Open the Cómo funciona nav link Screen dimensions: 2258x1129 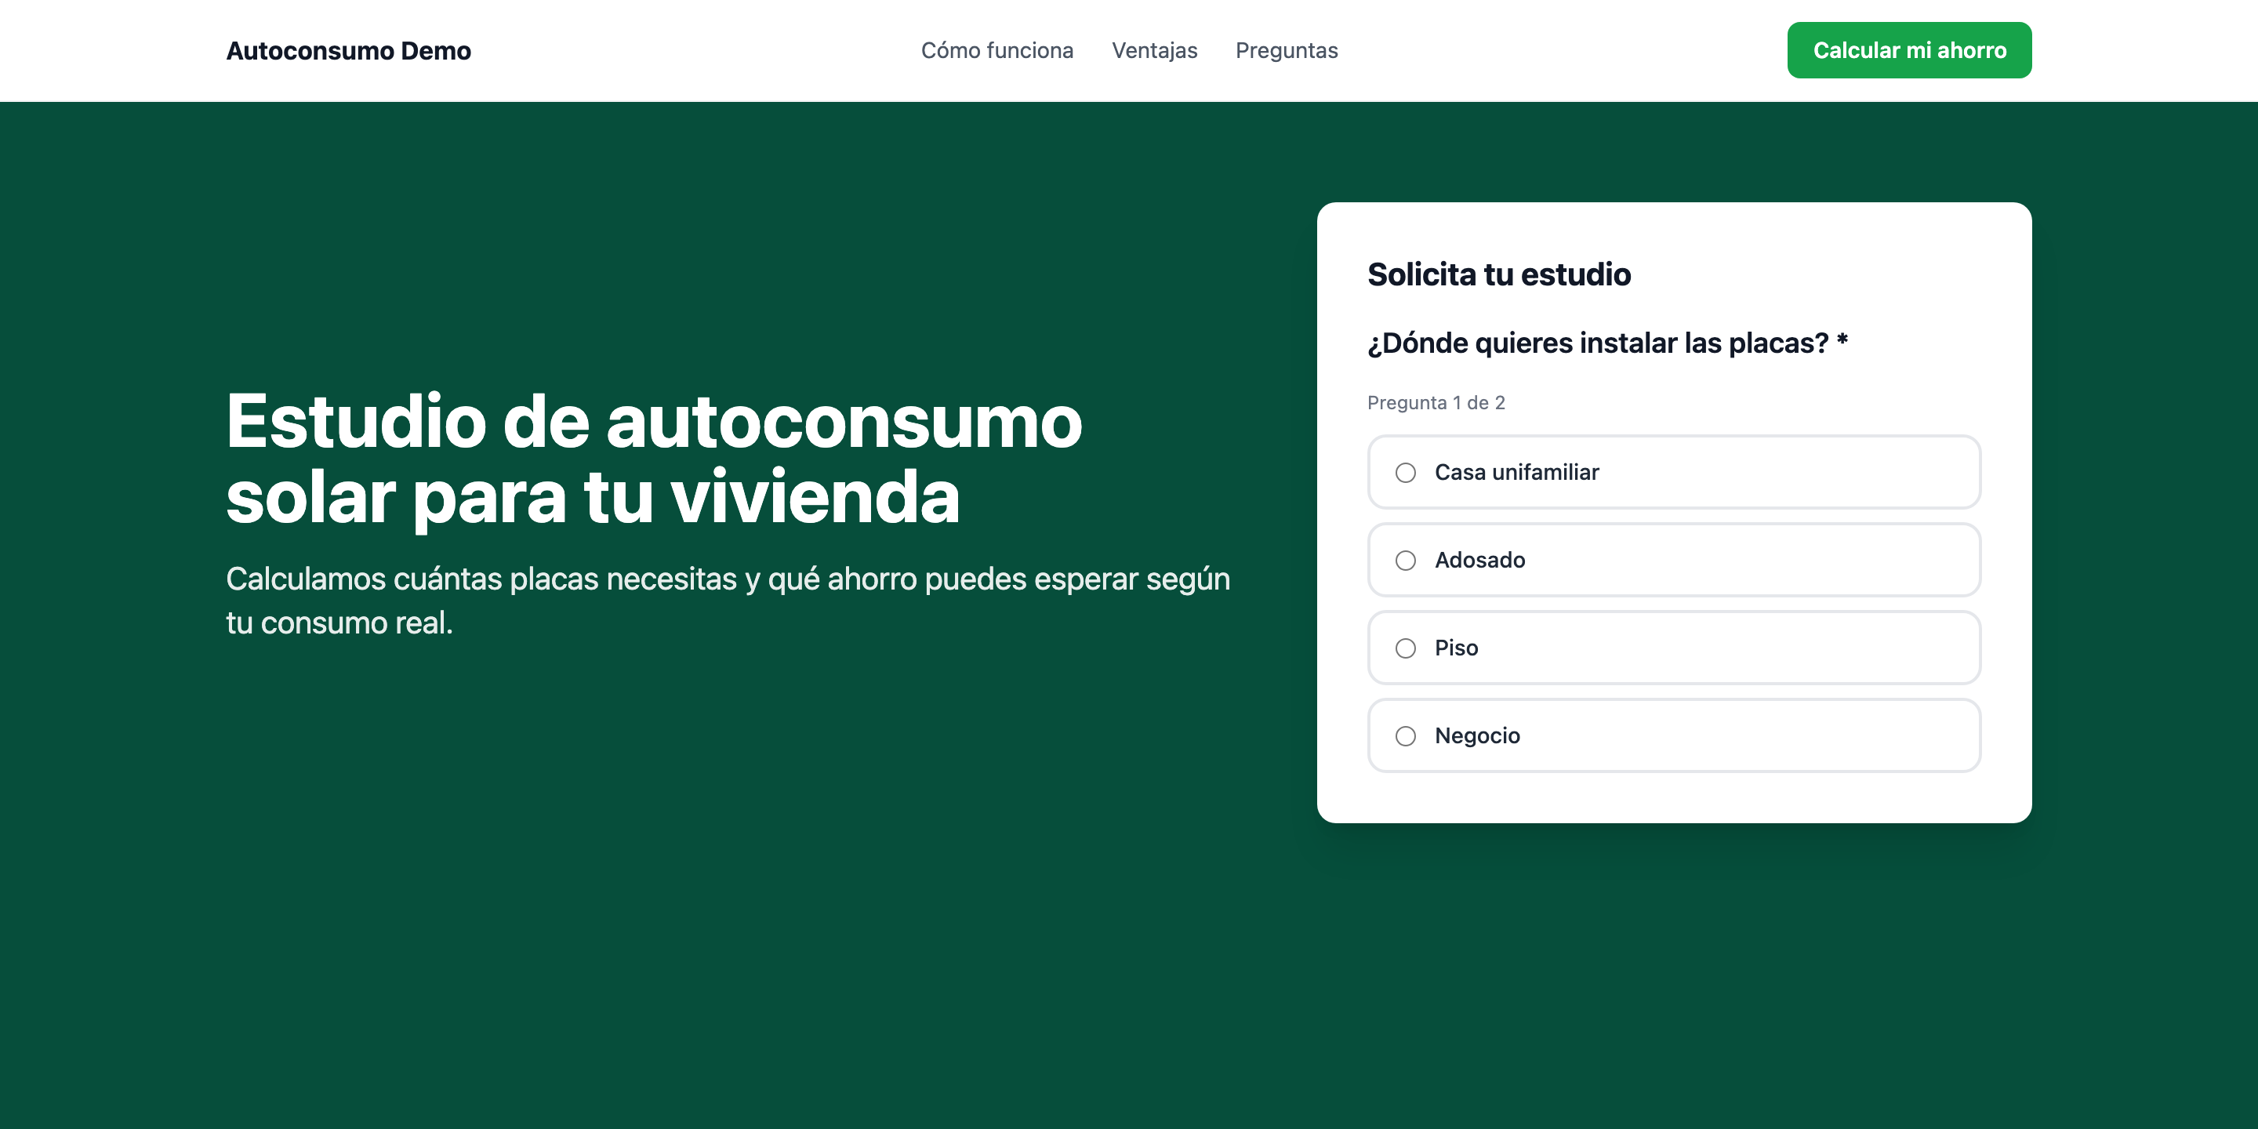pos(996,50)
